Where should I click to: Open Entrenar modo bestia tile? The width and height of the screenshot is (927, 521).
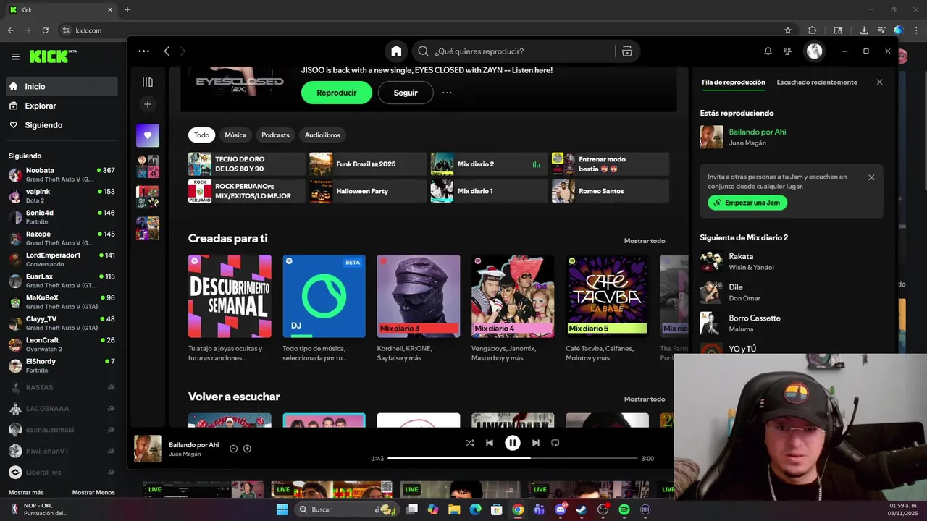pyautogui.click(x=610, y=164)
